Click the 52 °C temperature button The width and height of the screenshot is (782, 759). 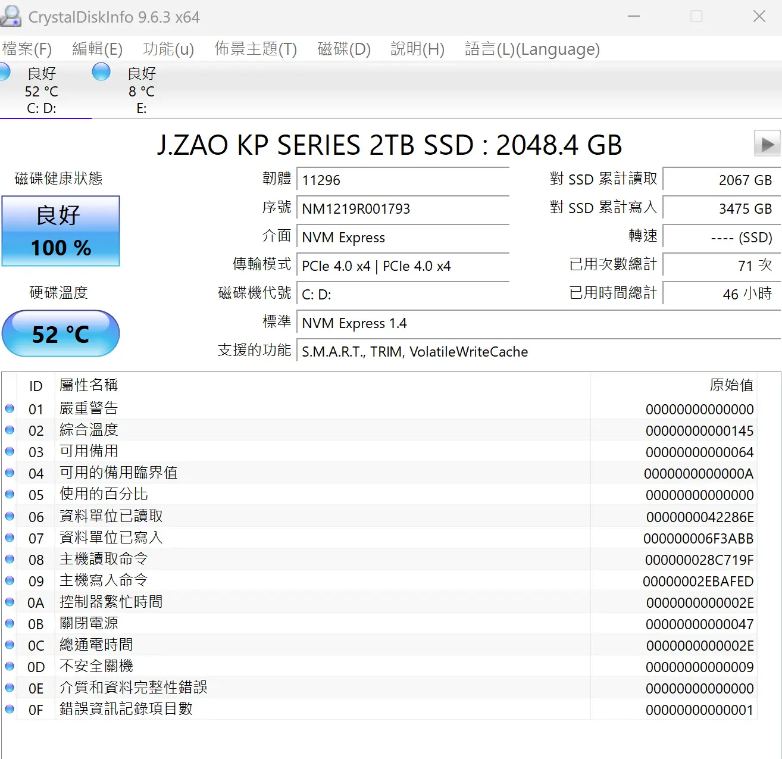[61, 333]
